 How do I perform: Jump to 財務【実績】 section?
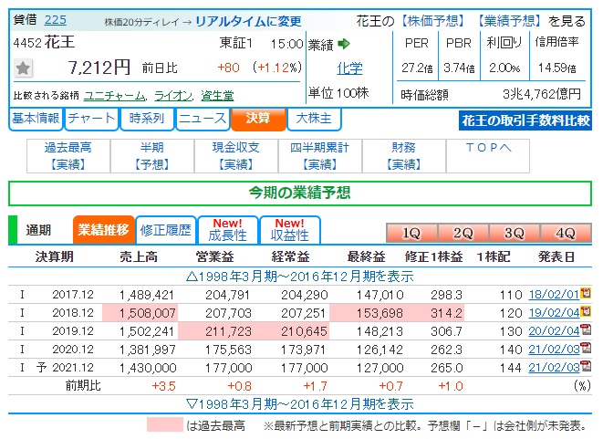(404, 156)
